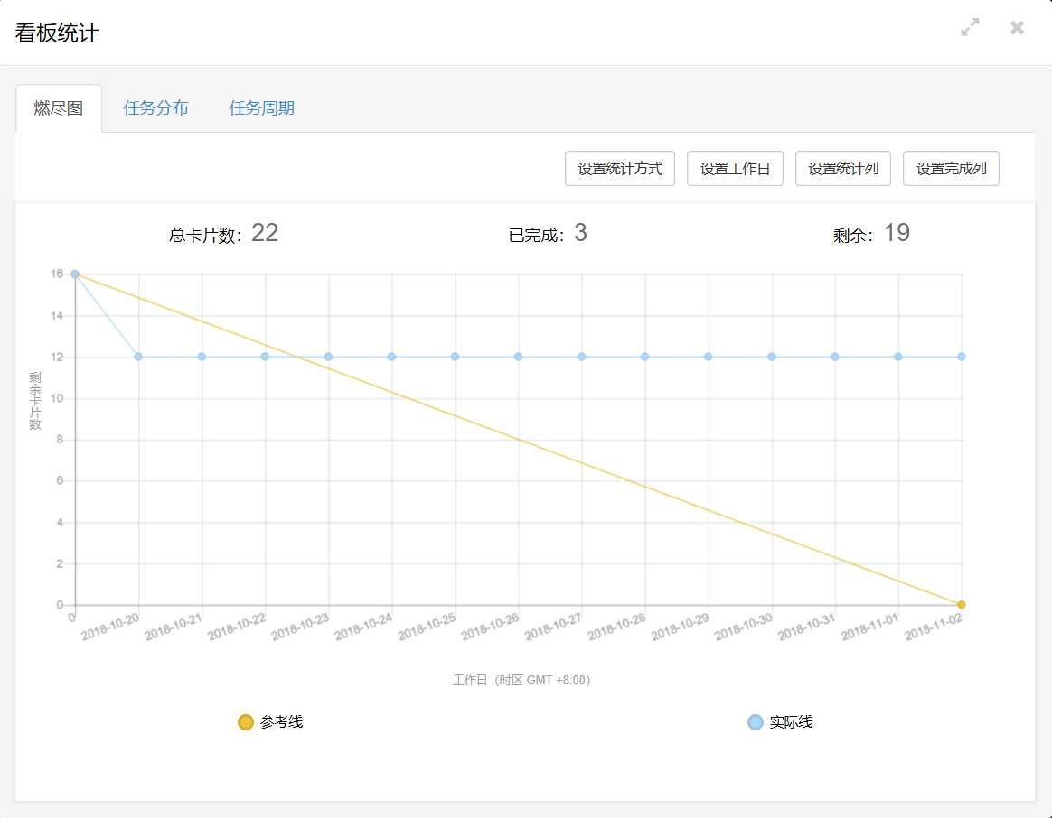This screenshot has width=1052, height=818.
Task: Select the 实际线 legend label
Action: click(791, 722)
